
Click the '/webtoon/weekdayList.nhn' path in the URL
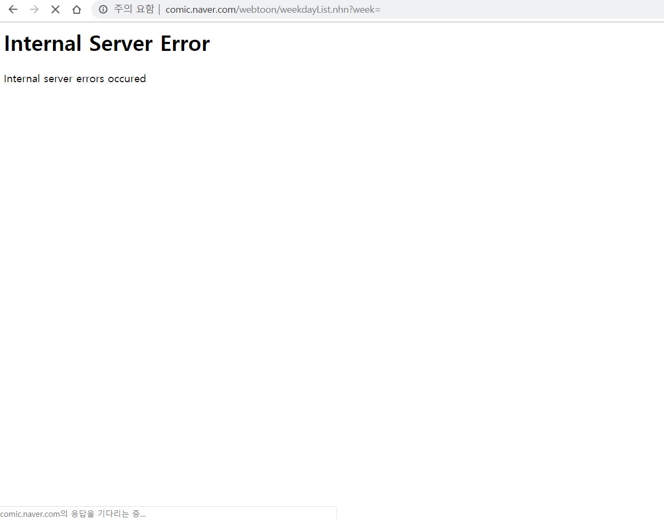coord(291,10)
